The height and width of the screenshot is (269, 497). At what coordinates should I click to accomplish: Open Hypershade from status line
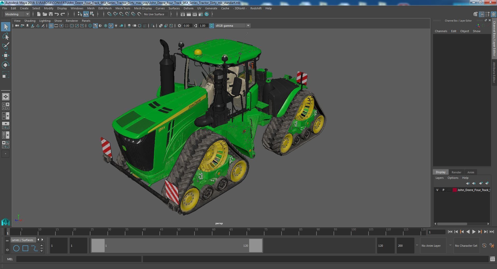[207, 14]
